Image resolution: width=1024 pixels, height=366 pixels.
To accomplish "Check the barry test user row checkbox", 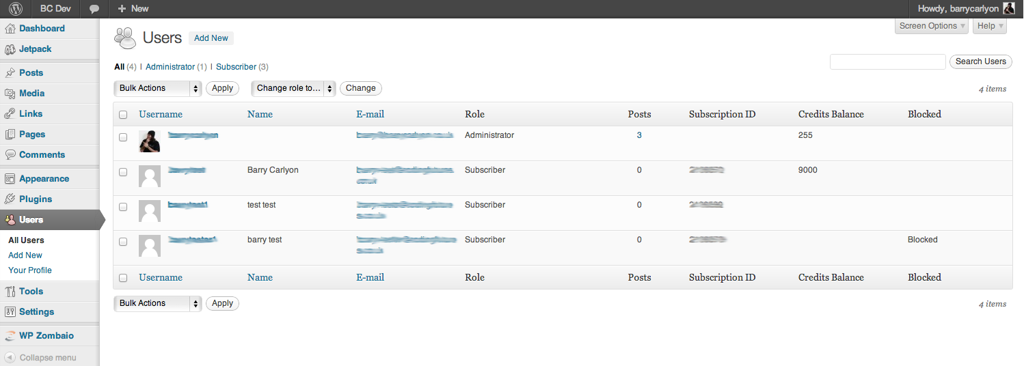I will click(x=123, y=242).
